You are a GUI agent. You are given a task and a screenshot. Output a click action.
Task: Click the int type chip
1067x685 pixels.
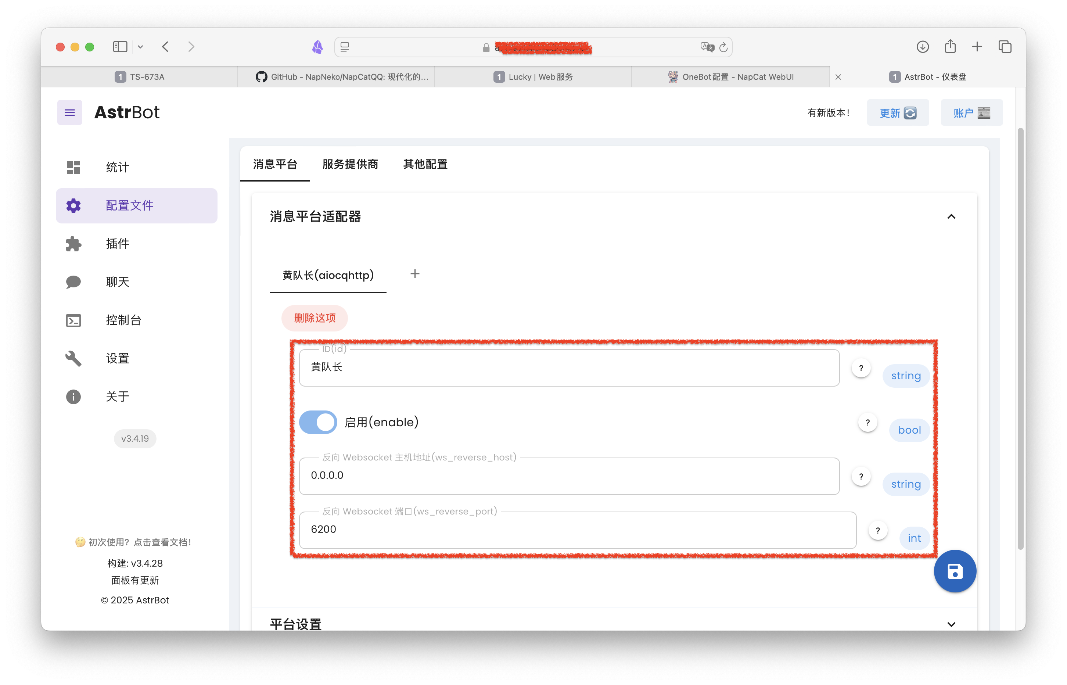(914, 538)
